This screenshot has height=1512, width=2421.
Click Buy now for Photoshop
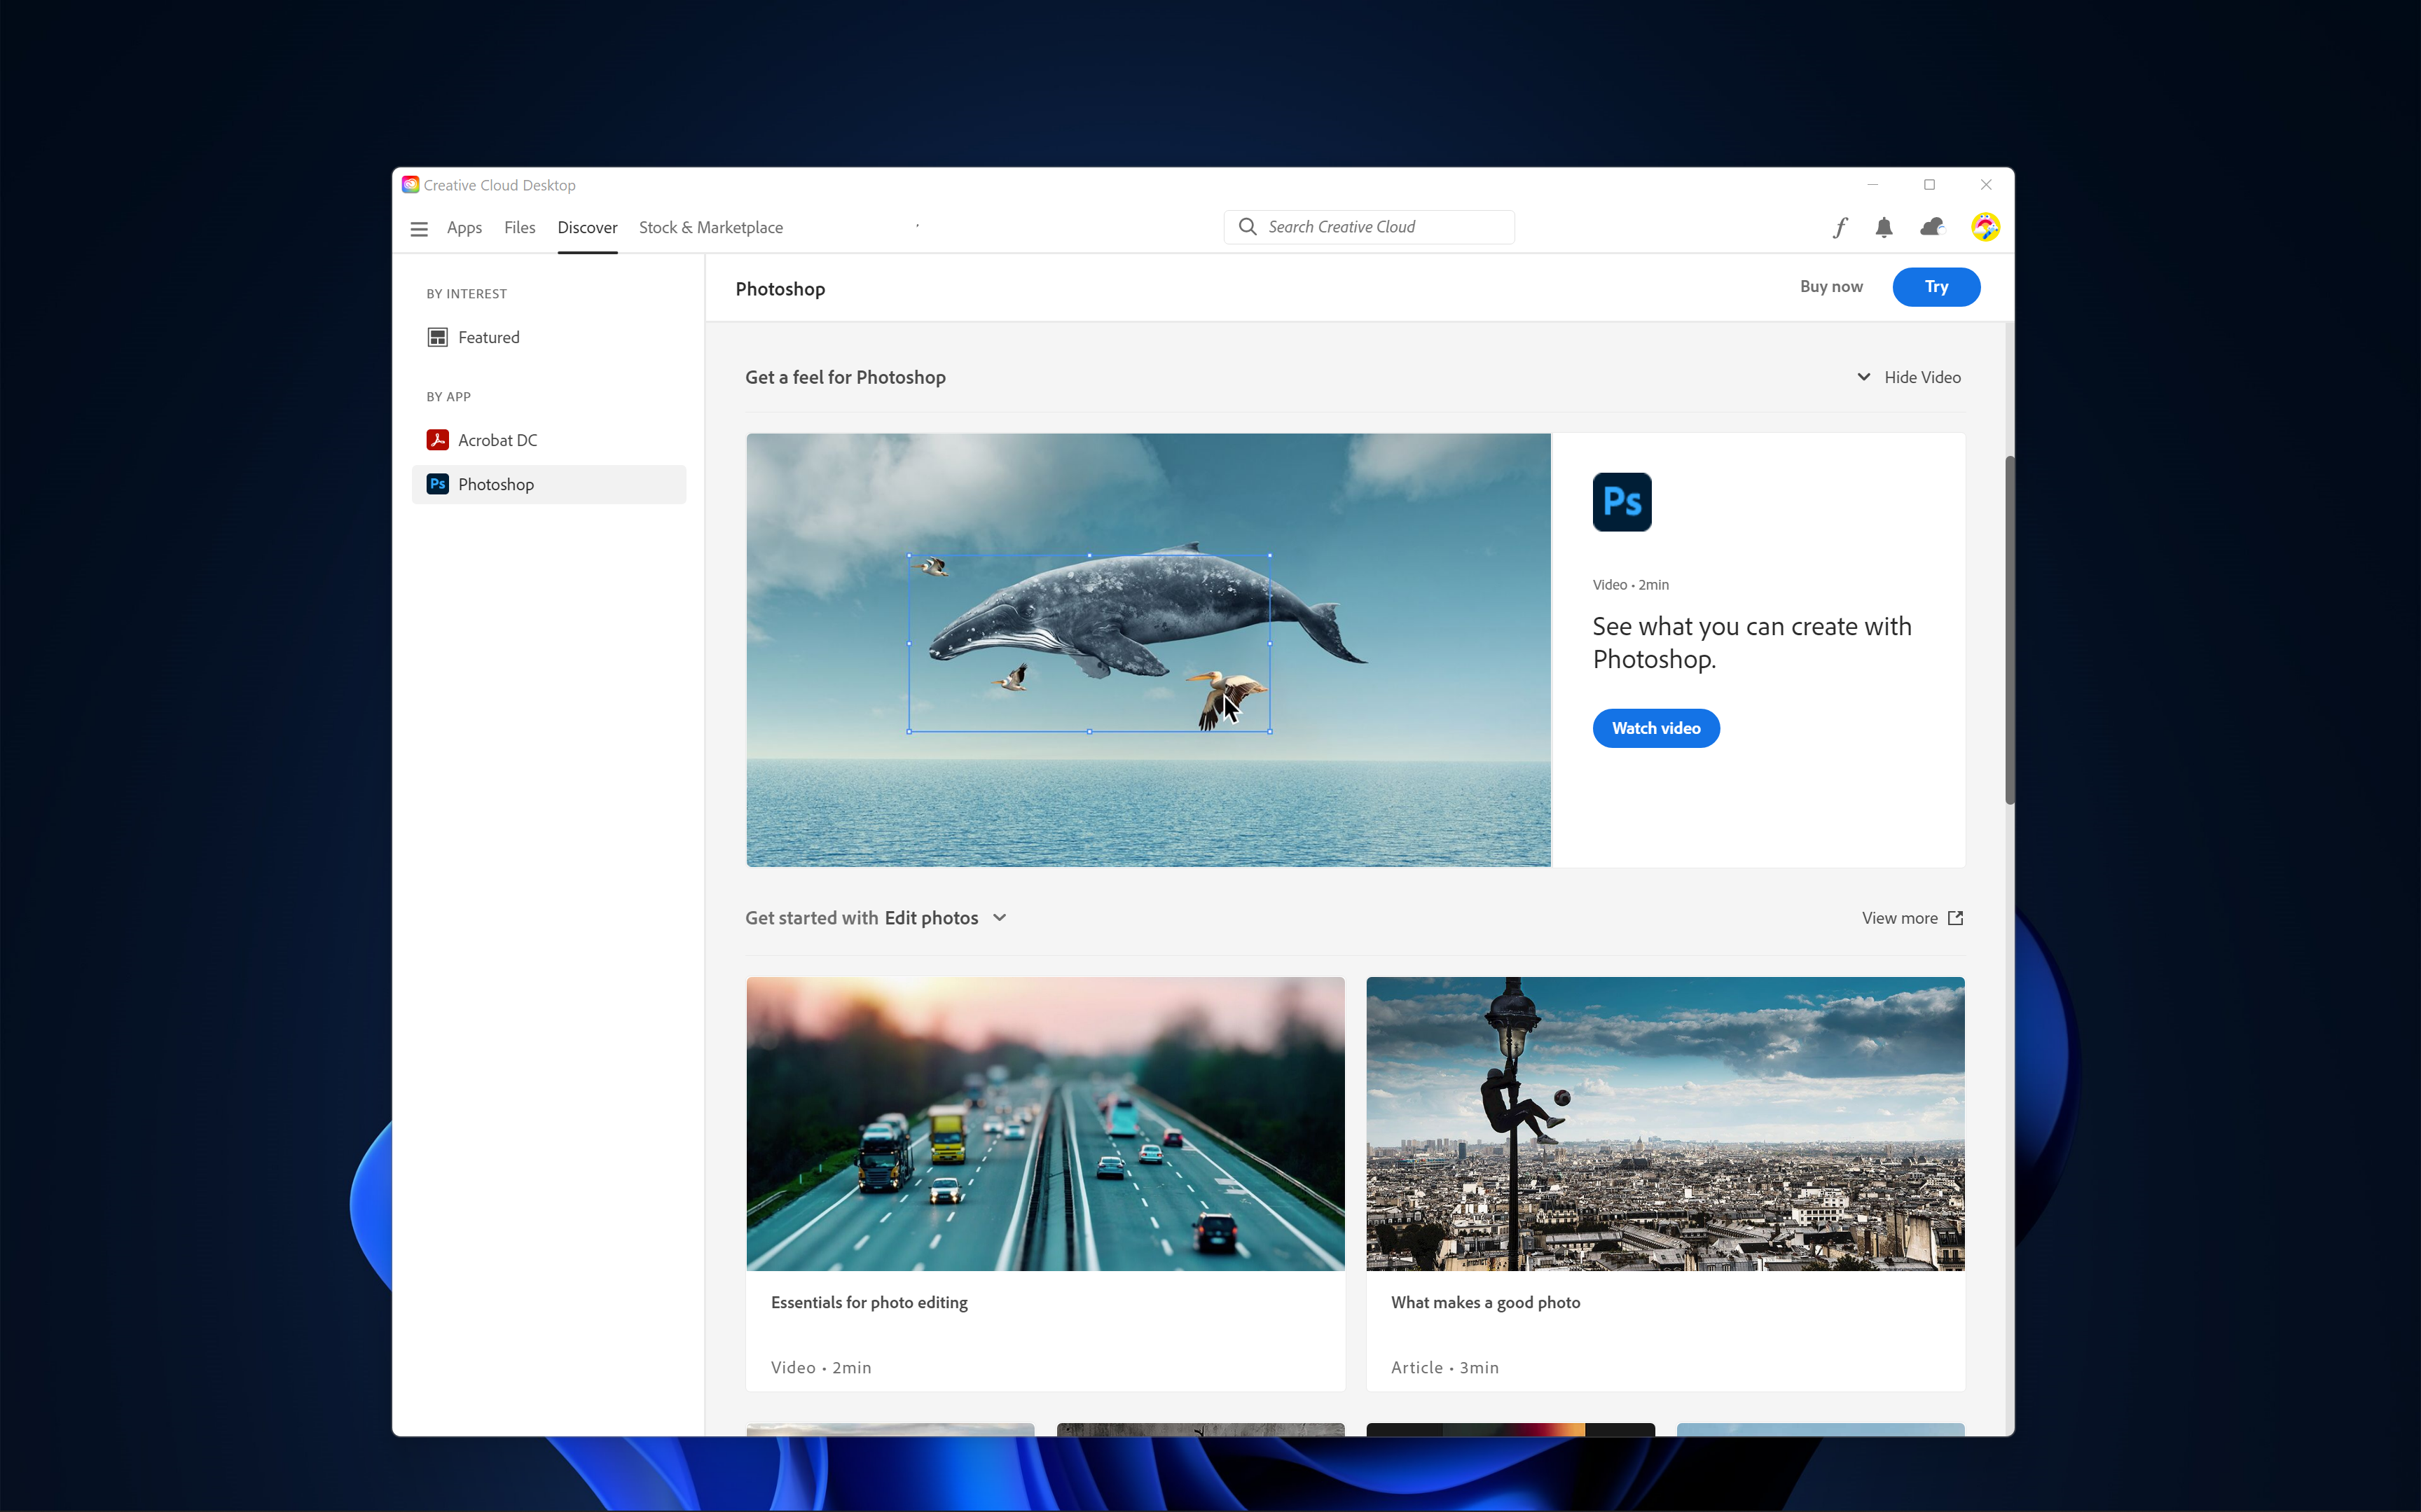(1830, 287)
